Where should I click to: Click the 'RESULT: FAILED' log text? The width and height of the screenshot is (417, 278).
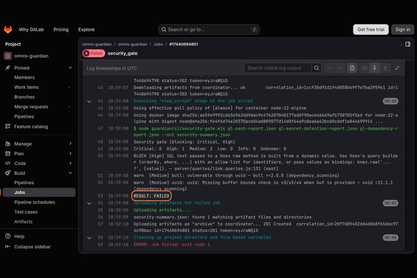(151, 196)
